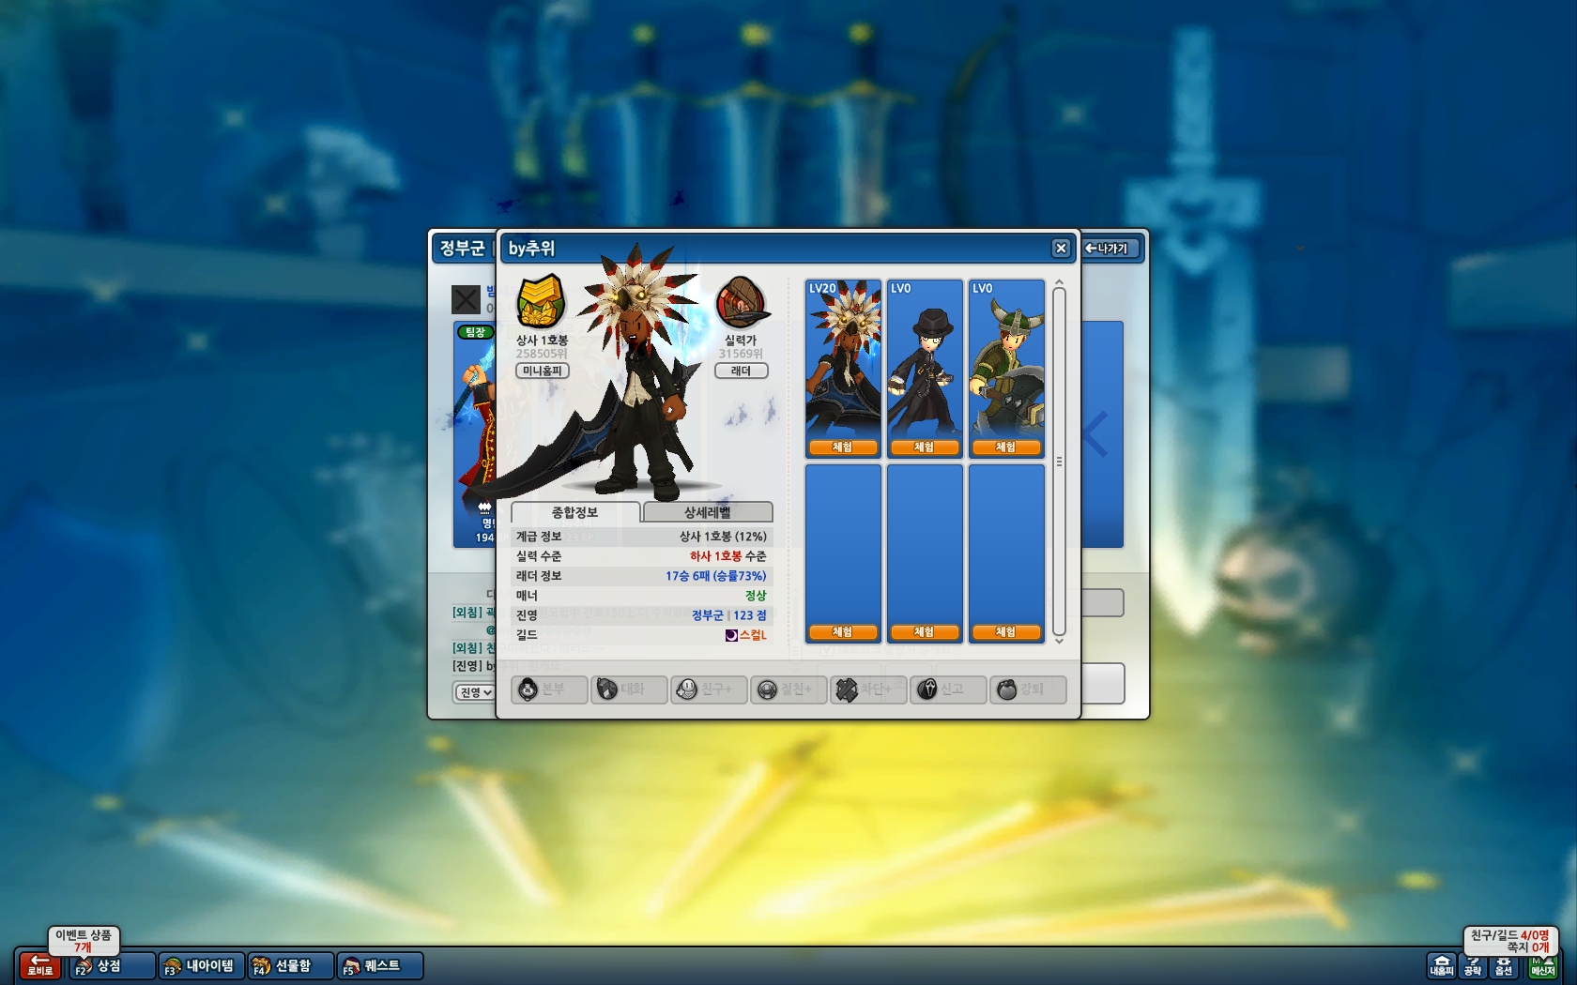
Task: Select the 종합정보 tab
Action: (575, 512)
